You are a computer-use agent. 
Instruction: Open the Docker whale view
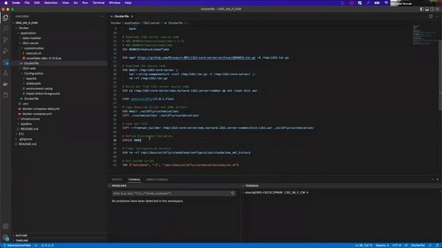click(6, 84)
